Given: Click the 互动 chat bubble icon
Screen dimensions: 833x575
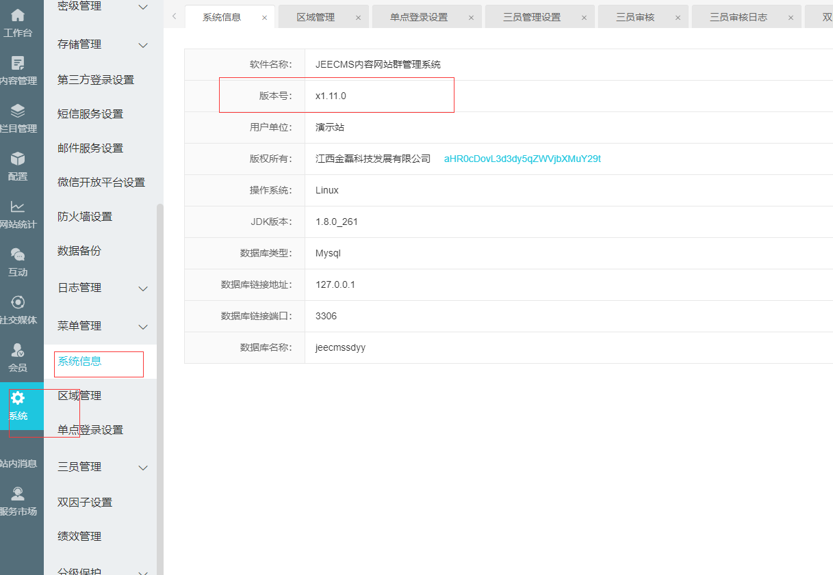Looking at the screenshot, I should (x=18, y=255).
